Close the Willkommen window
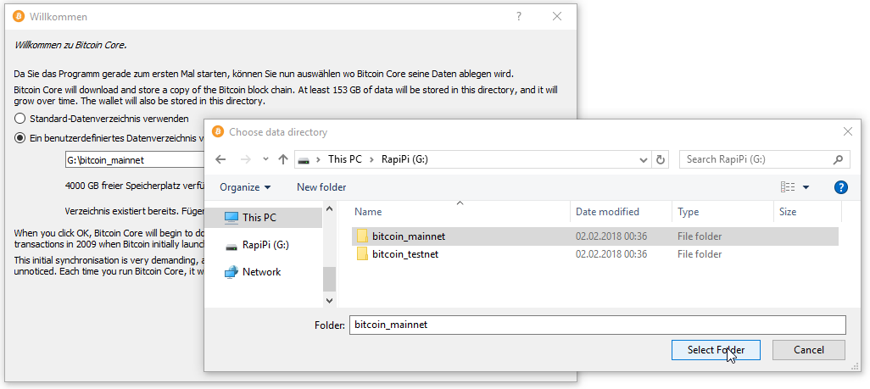 557,17
